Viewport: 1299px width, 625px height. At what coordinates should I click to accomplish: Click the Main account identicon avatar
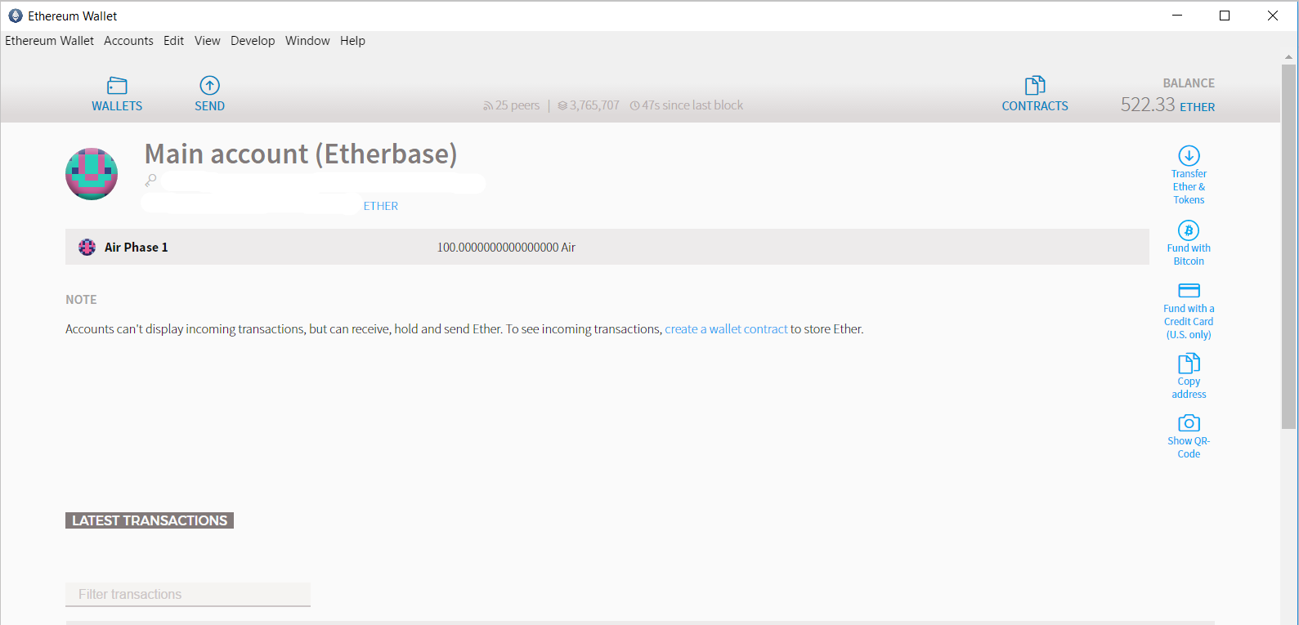92,174
